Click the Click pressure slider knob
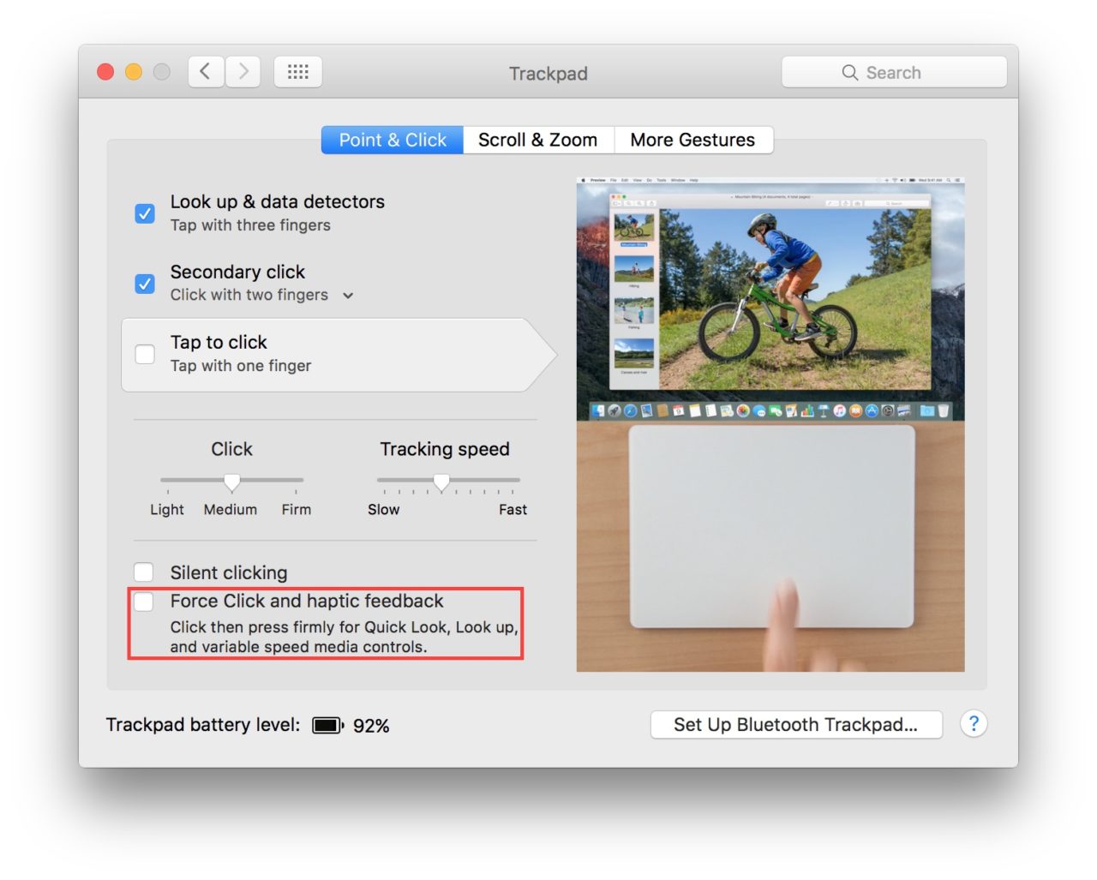This screenshot has height=880, width=1097. pos(231,482)
